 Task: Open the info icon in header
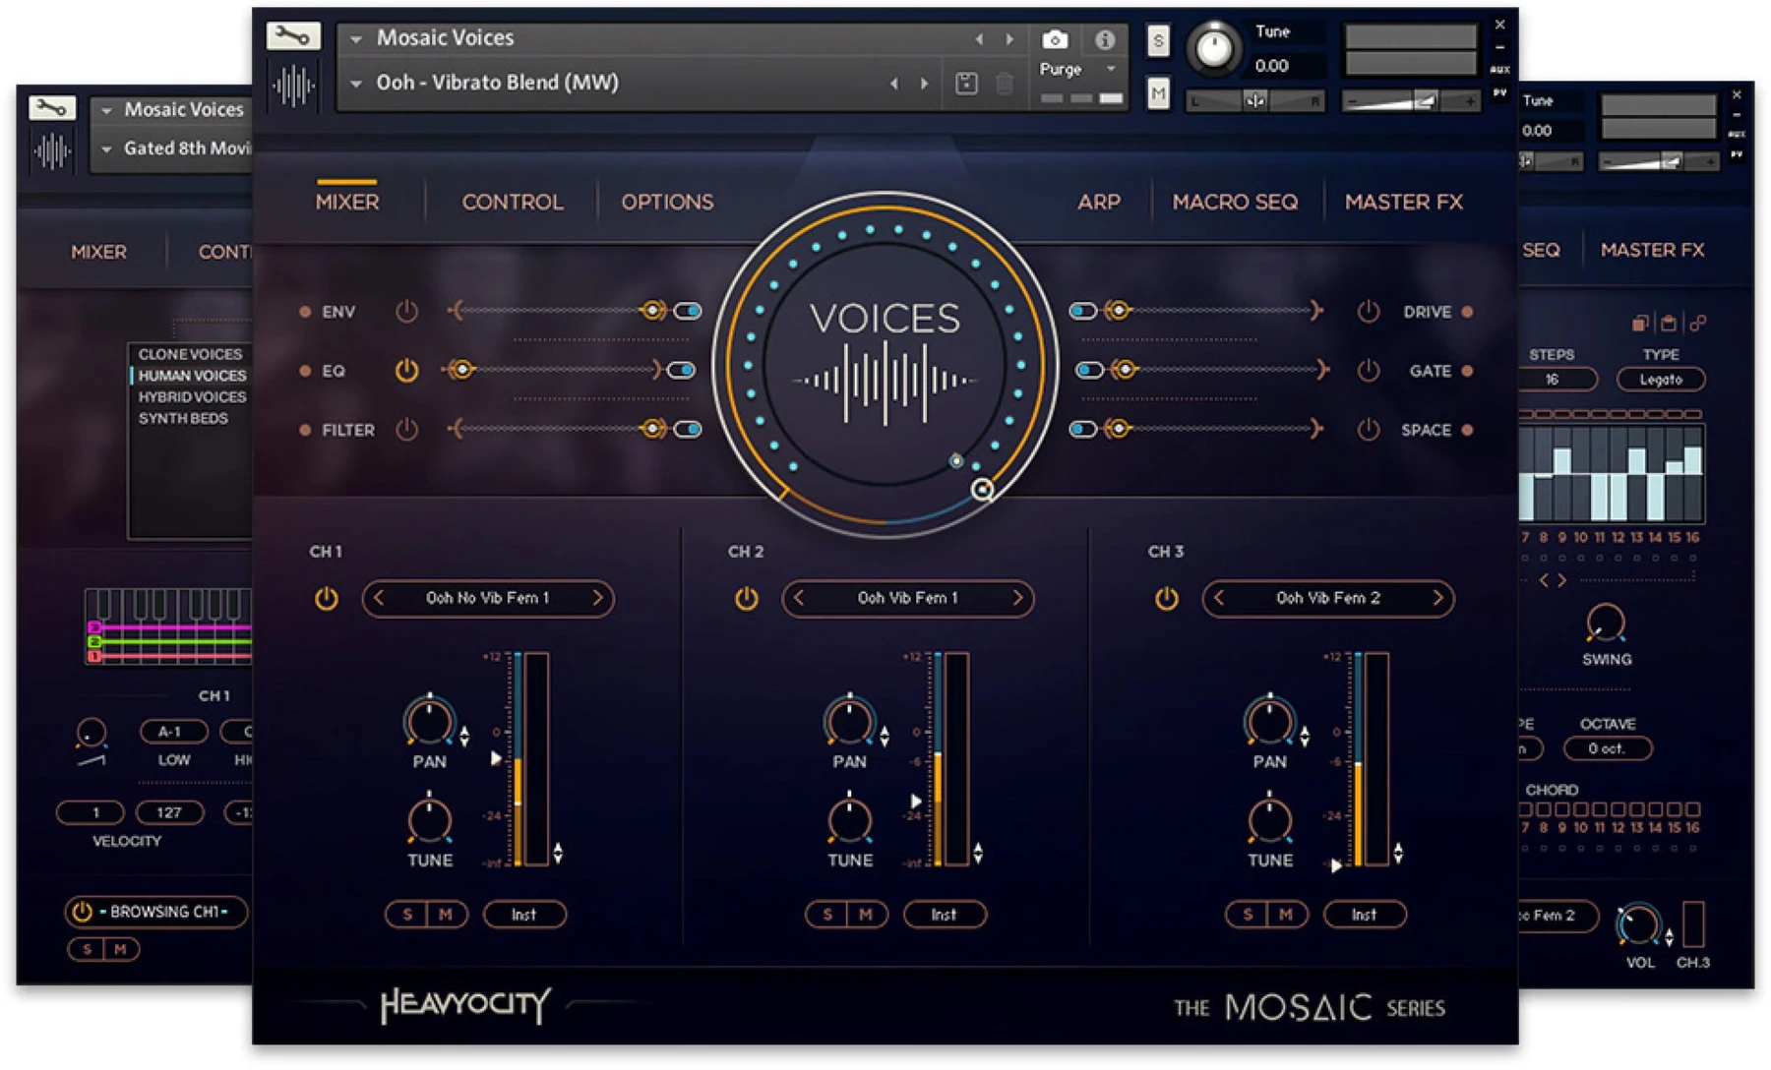(1105, 39)
